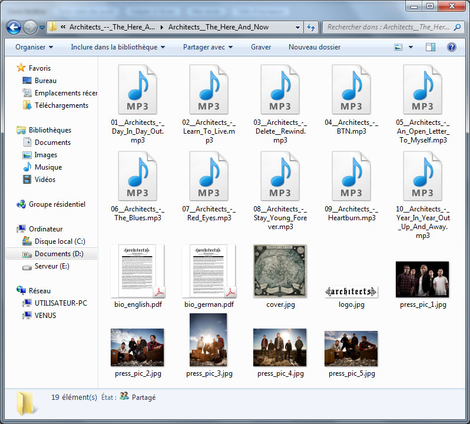
Task: Select the press_pic_4.jpg photo thumbnail
Action: (280, 347)
